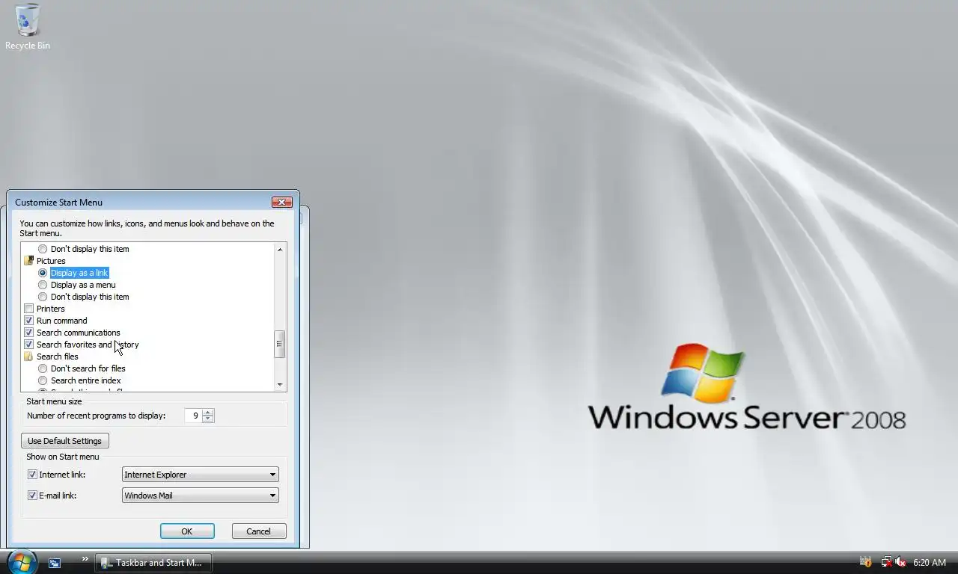
Task: Choose 'Don't search for files' radio
Action: (x=43, y=368)
